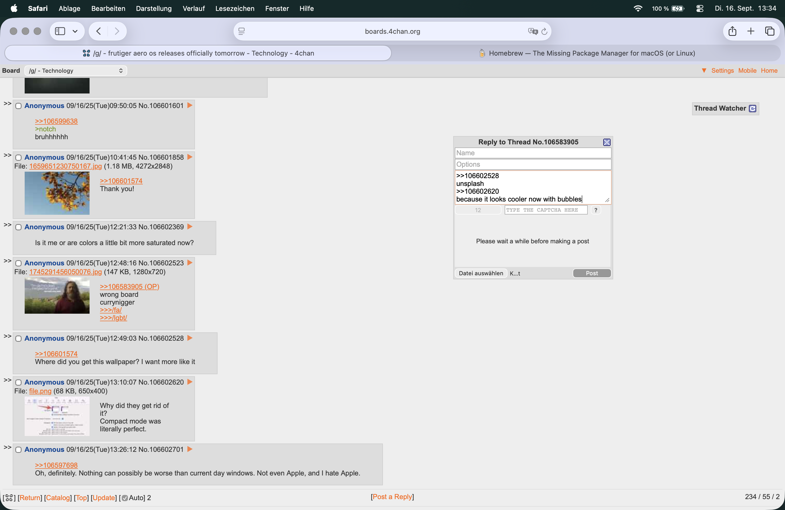Follow the >>>/lgbt/ board link
This screenshot has height=510, width=785.
[x=113, y=318]
